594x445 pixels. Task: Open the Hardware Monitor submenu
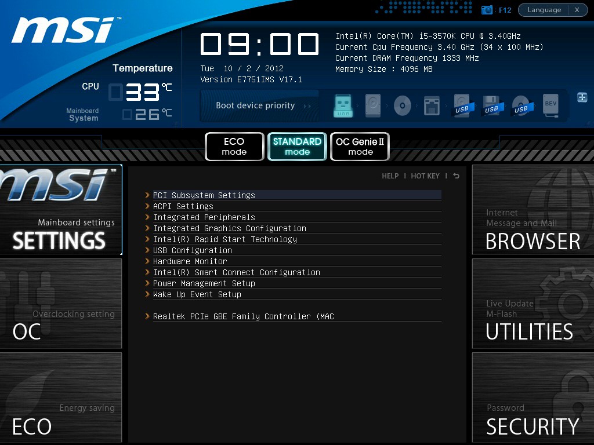tap(190, 261)
